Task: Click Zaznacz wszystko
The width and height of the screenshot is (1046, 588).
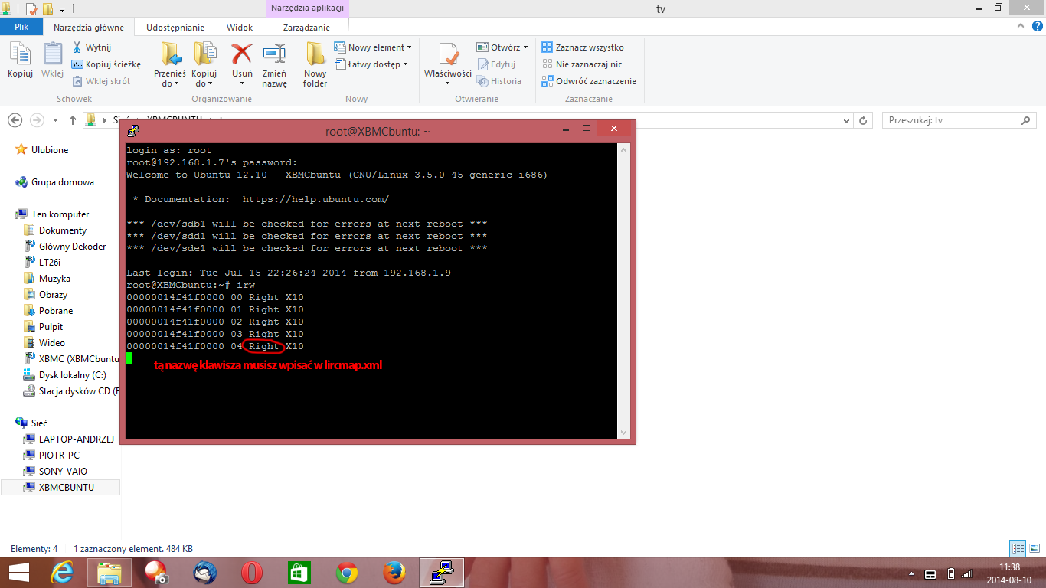Action: pyautogui.click(x=583, y=47)
